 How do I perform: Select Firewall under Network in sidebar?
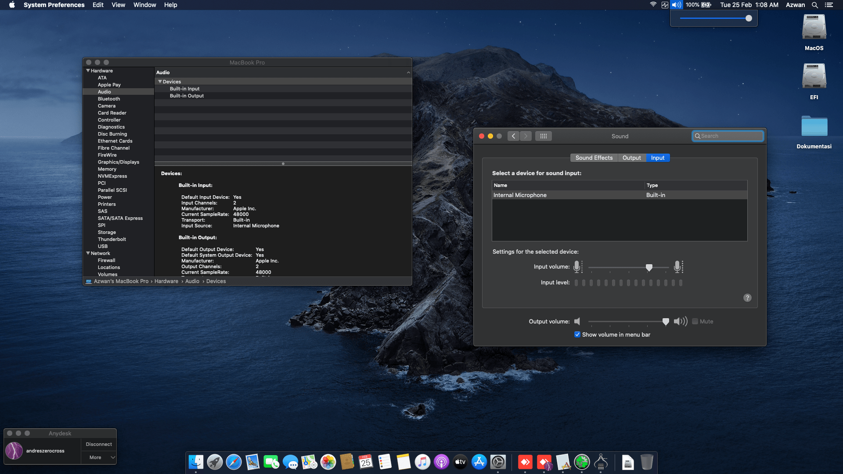[x=107, y=260]
